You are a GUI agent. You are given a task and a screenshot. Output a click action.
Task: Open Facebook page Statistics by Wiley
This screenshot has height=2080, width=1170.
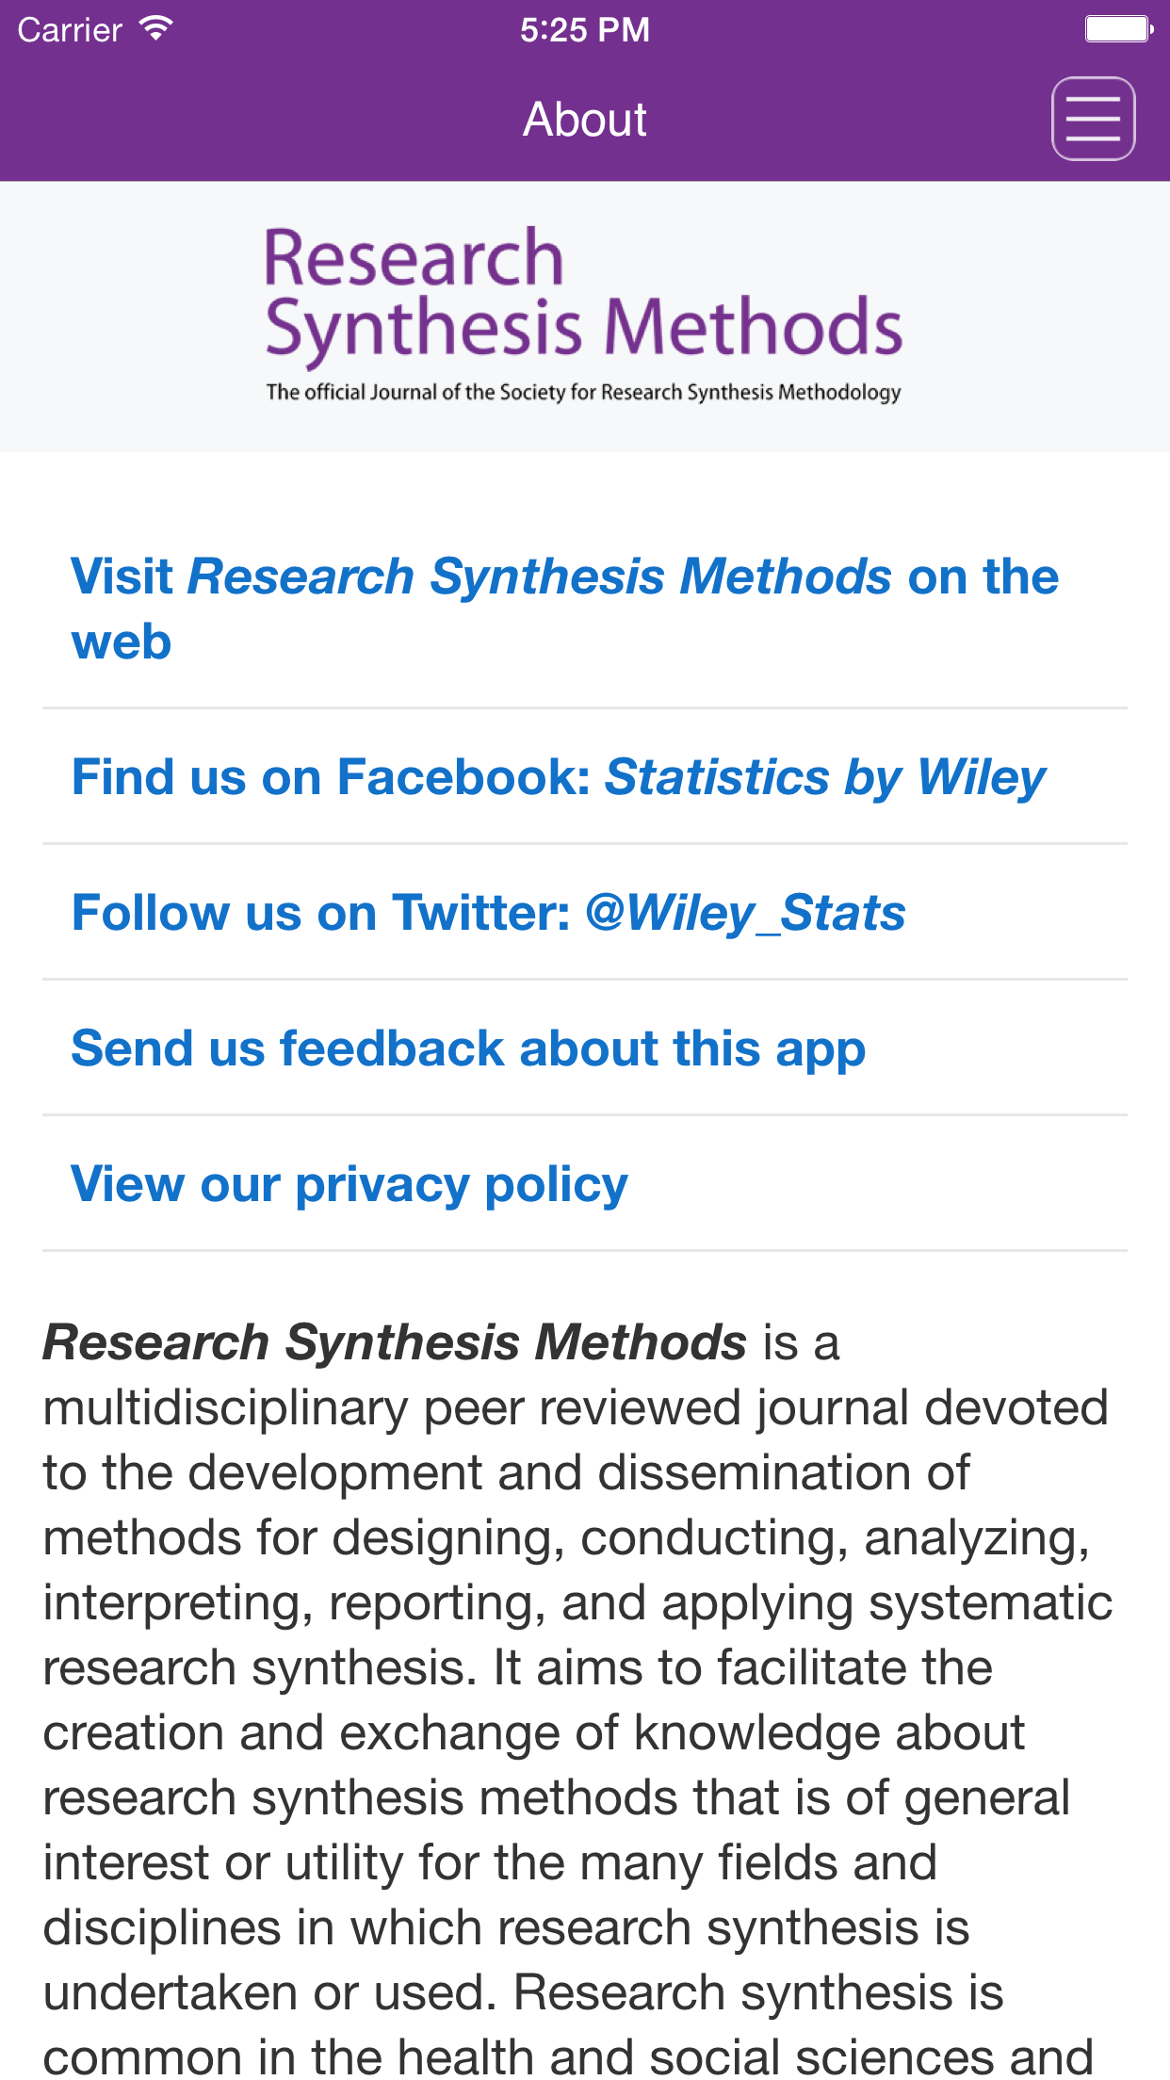[x=559, y=777]
